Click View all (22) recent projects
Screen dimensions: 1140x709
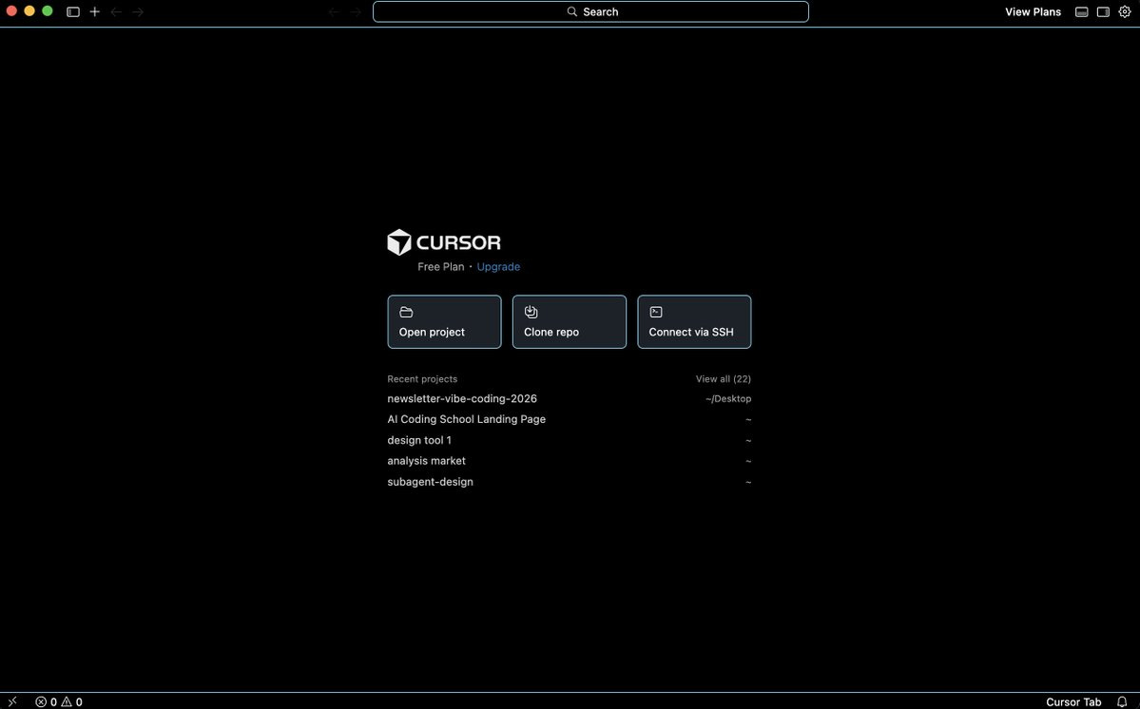[723, 378]
